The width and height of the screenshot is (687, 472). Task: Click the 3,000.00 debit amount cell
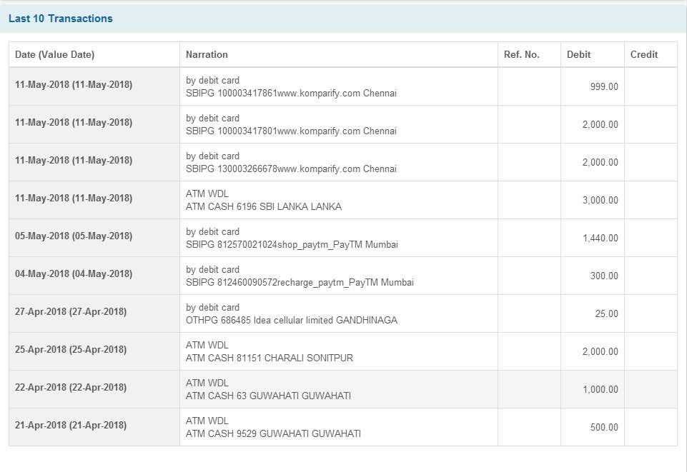pos(603,199)
